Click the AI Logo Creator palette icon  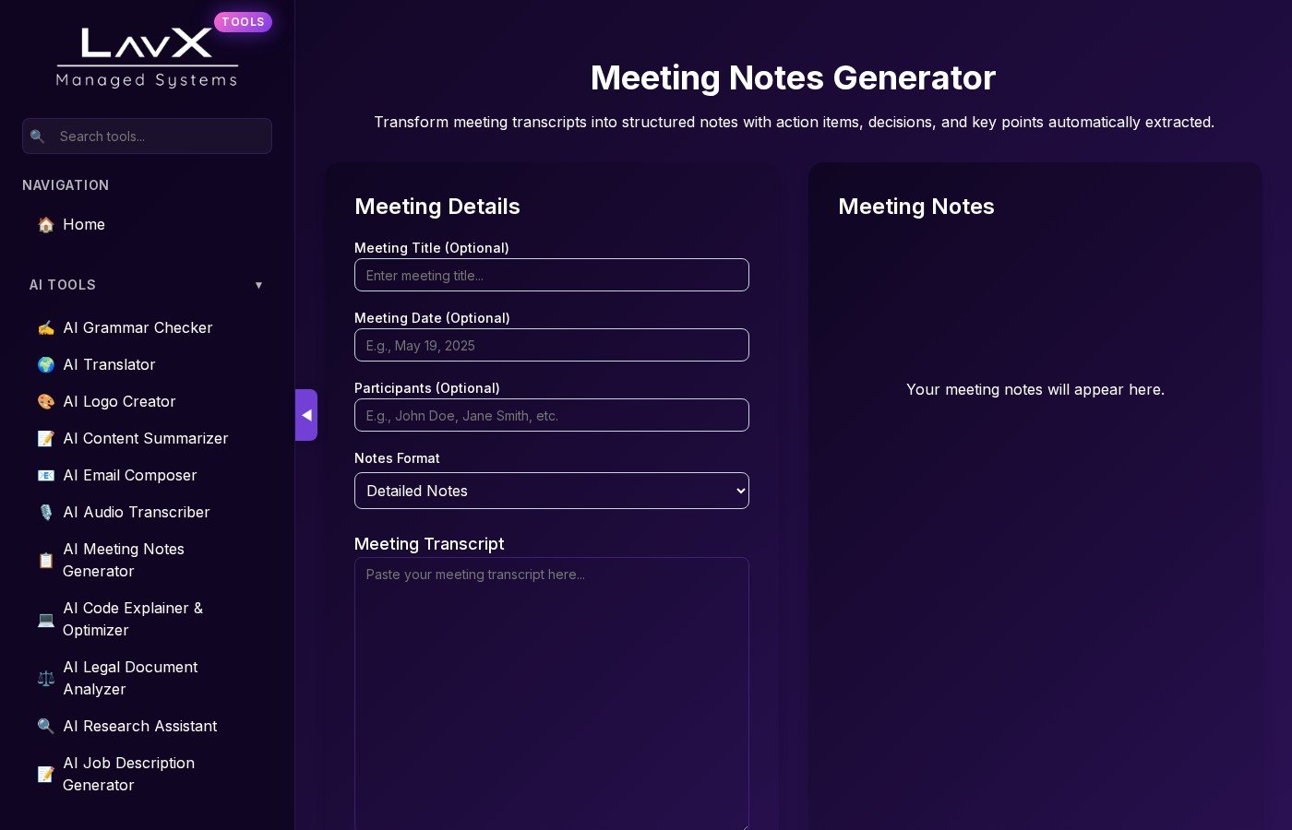tap(45, 402)
